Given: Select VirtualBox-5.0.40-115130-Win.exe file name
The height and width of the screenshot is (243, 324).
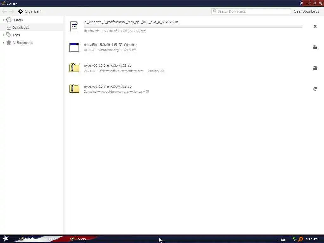Looking at the screenshot, I should tap(110, 44).
